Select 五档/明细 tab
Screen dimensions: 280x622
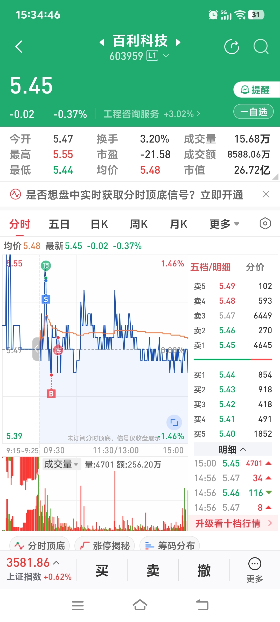(210, 267)
